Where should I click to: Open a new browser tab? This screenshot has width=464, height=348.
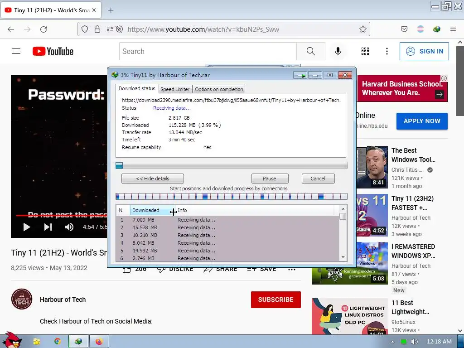click(x=111, y=10)
